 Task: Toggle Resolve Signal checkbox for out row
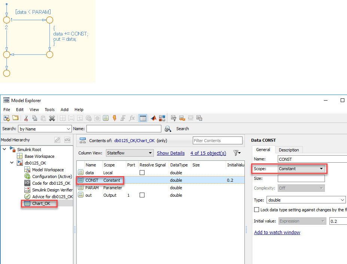pyautogui.click(x=142, y=195)
